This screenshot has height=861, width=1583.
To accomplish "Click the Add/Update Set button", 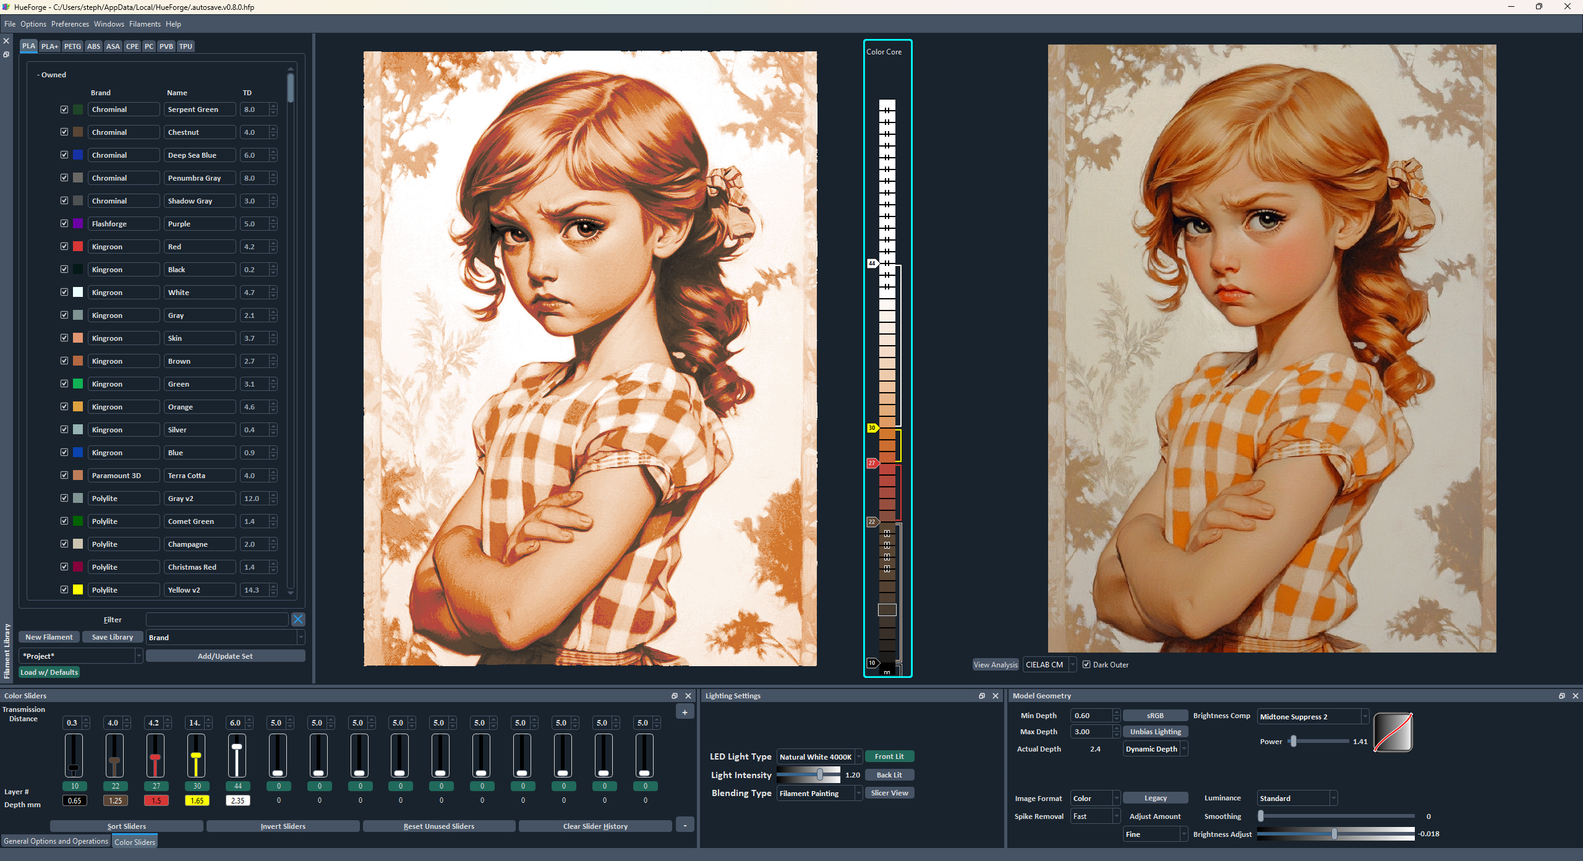I will (x=225, y=656).
